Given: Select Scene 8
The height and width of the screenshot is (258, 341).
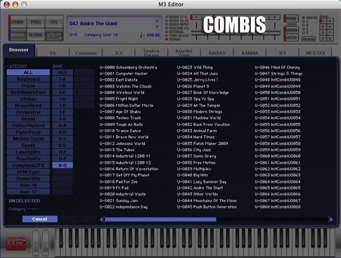Looking at the screenshot, I should [330, 39].
